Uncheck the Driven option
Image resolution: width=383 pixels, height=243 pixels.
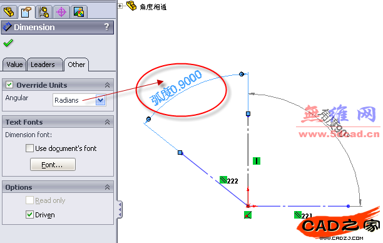(x=29, y=214)
